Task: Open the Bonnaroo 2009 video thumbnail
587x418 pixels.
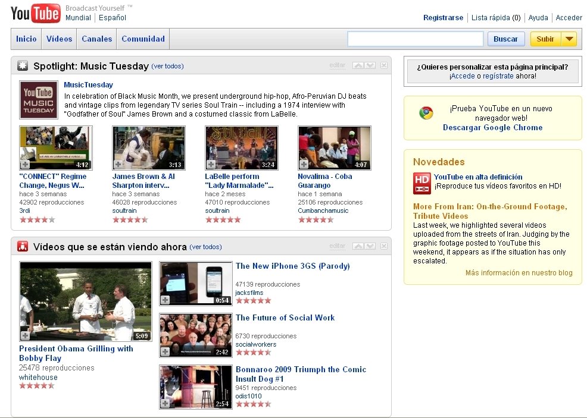Action: [x=195, y=386]
